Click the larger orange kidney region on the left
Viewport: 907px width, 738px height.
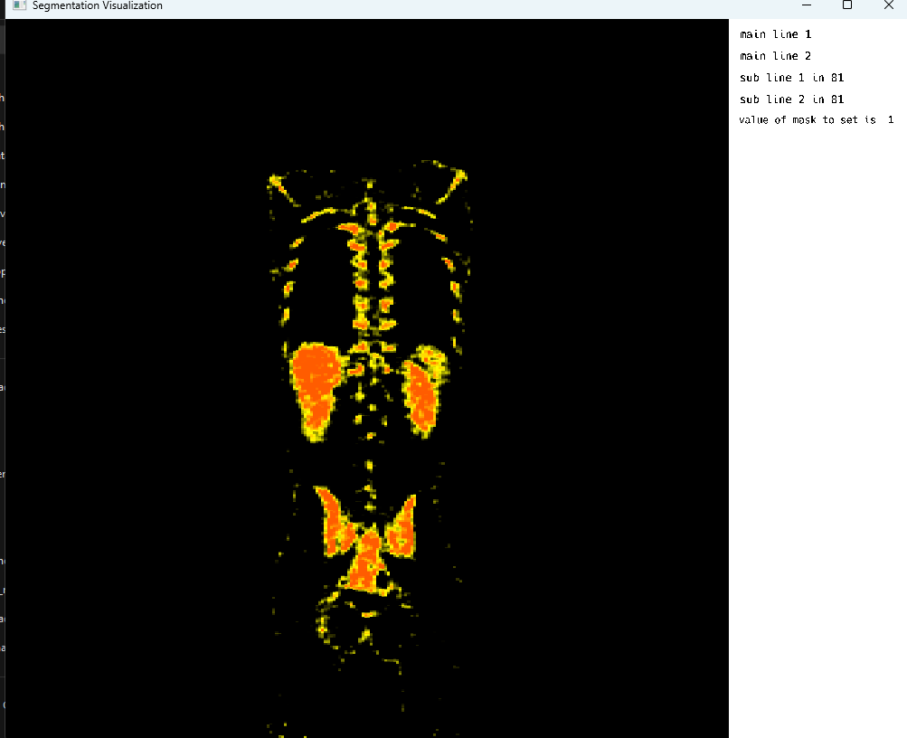point(317,384)
